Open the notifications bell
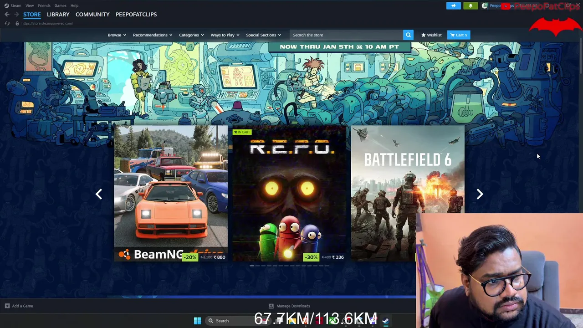Screen dimensions: 583x328 coord(470,6)
